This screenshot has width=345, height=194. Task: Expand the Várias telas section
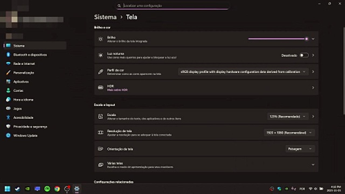tap(313, 164)
